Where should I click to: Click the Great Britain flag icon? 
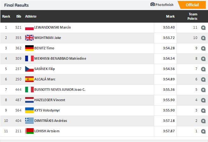(29, 38)
